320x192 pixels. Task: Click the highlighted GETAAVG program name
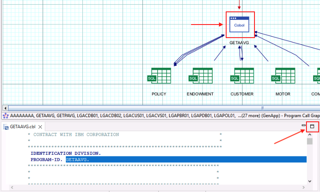coord(77,159)
